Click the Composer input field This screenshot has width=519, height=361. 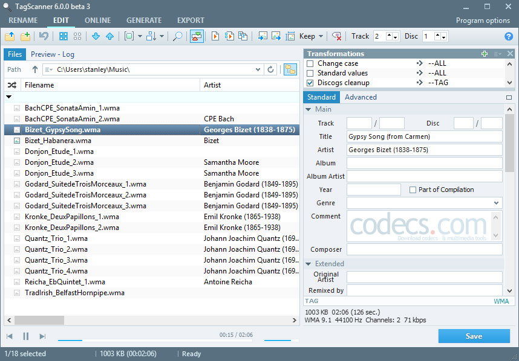425,249
